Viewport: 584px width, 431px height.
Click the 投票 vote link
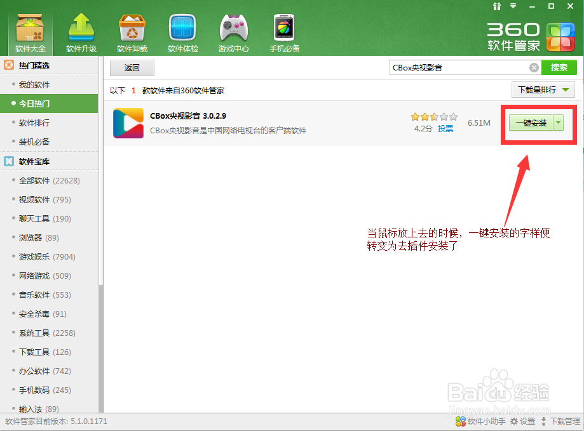(x=445, y=129)
